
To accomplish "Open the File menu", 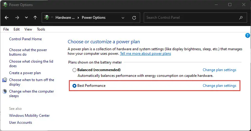I will tap(6, 29).
